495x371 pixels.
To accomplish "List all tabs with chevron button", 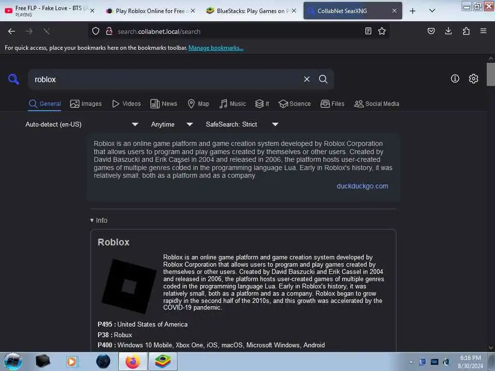I will pos(432,11).
